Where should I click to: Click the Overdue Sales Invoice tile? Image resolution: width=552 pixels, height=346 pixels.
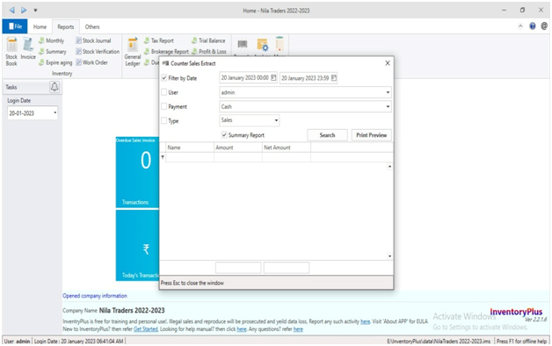click(x=137, y=172)
